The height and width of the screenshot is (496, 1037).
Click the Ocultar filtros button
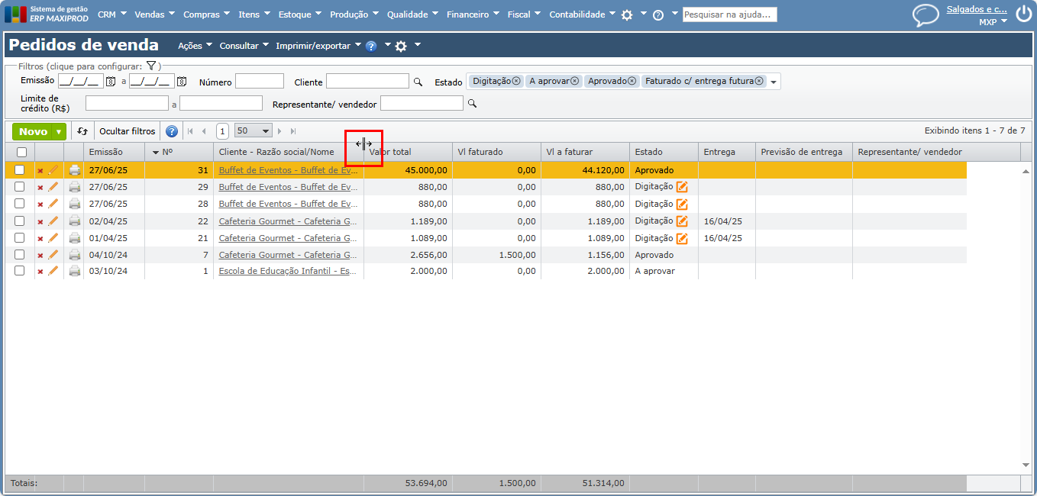127,131
